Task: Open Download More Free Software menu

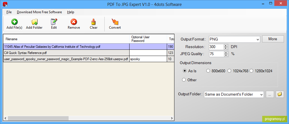Action: (x=40, y=12)
